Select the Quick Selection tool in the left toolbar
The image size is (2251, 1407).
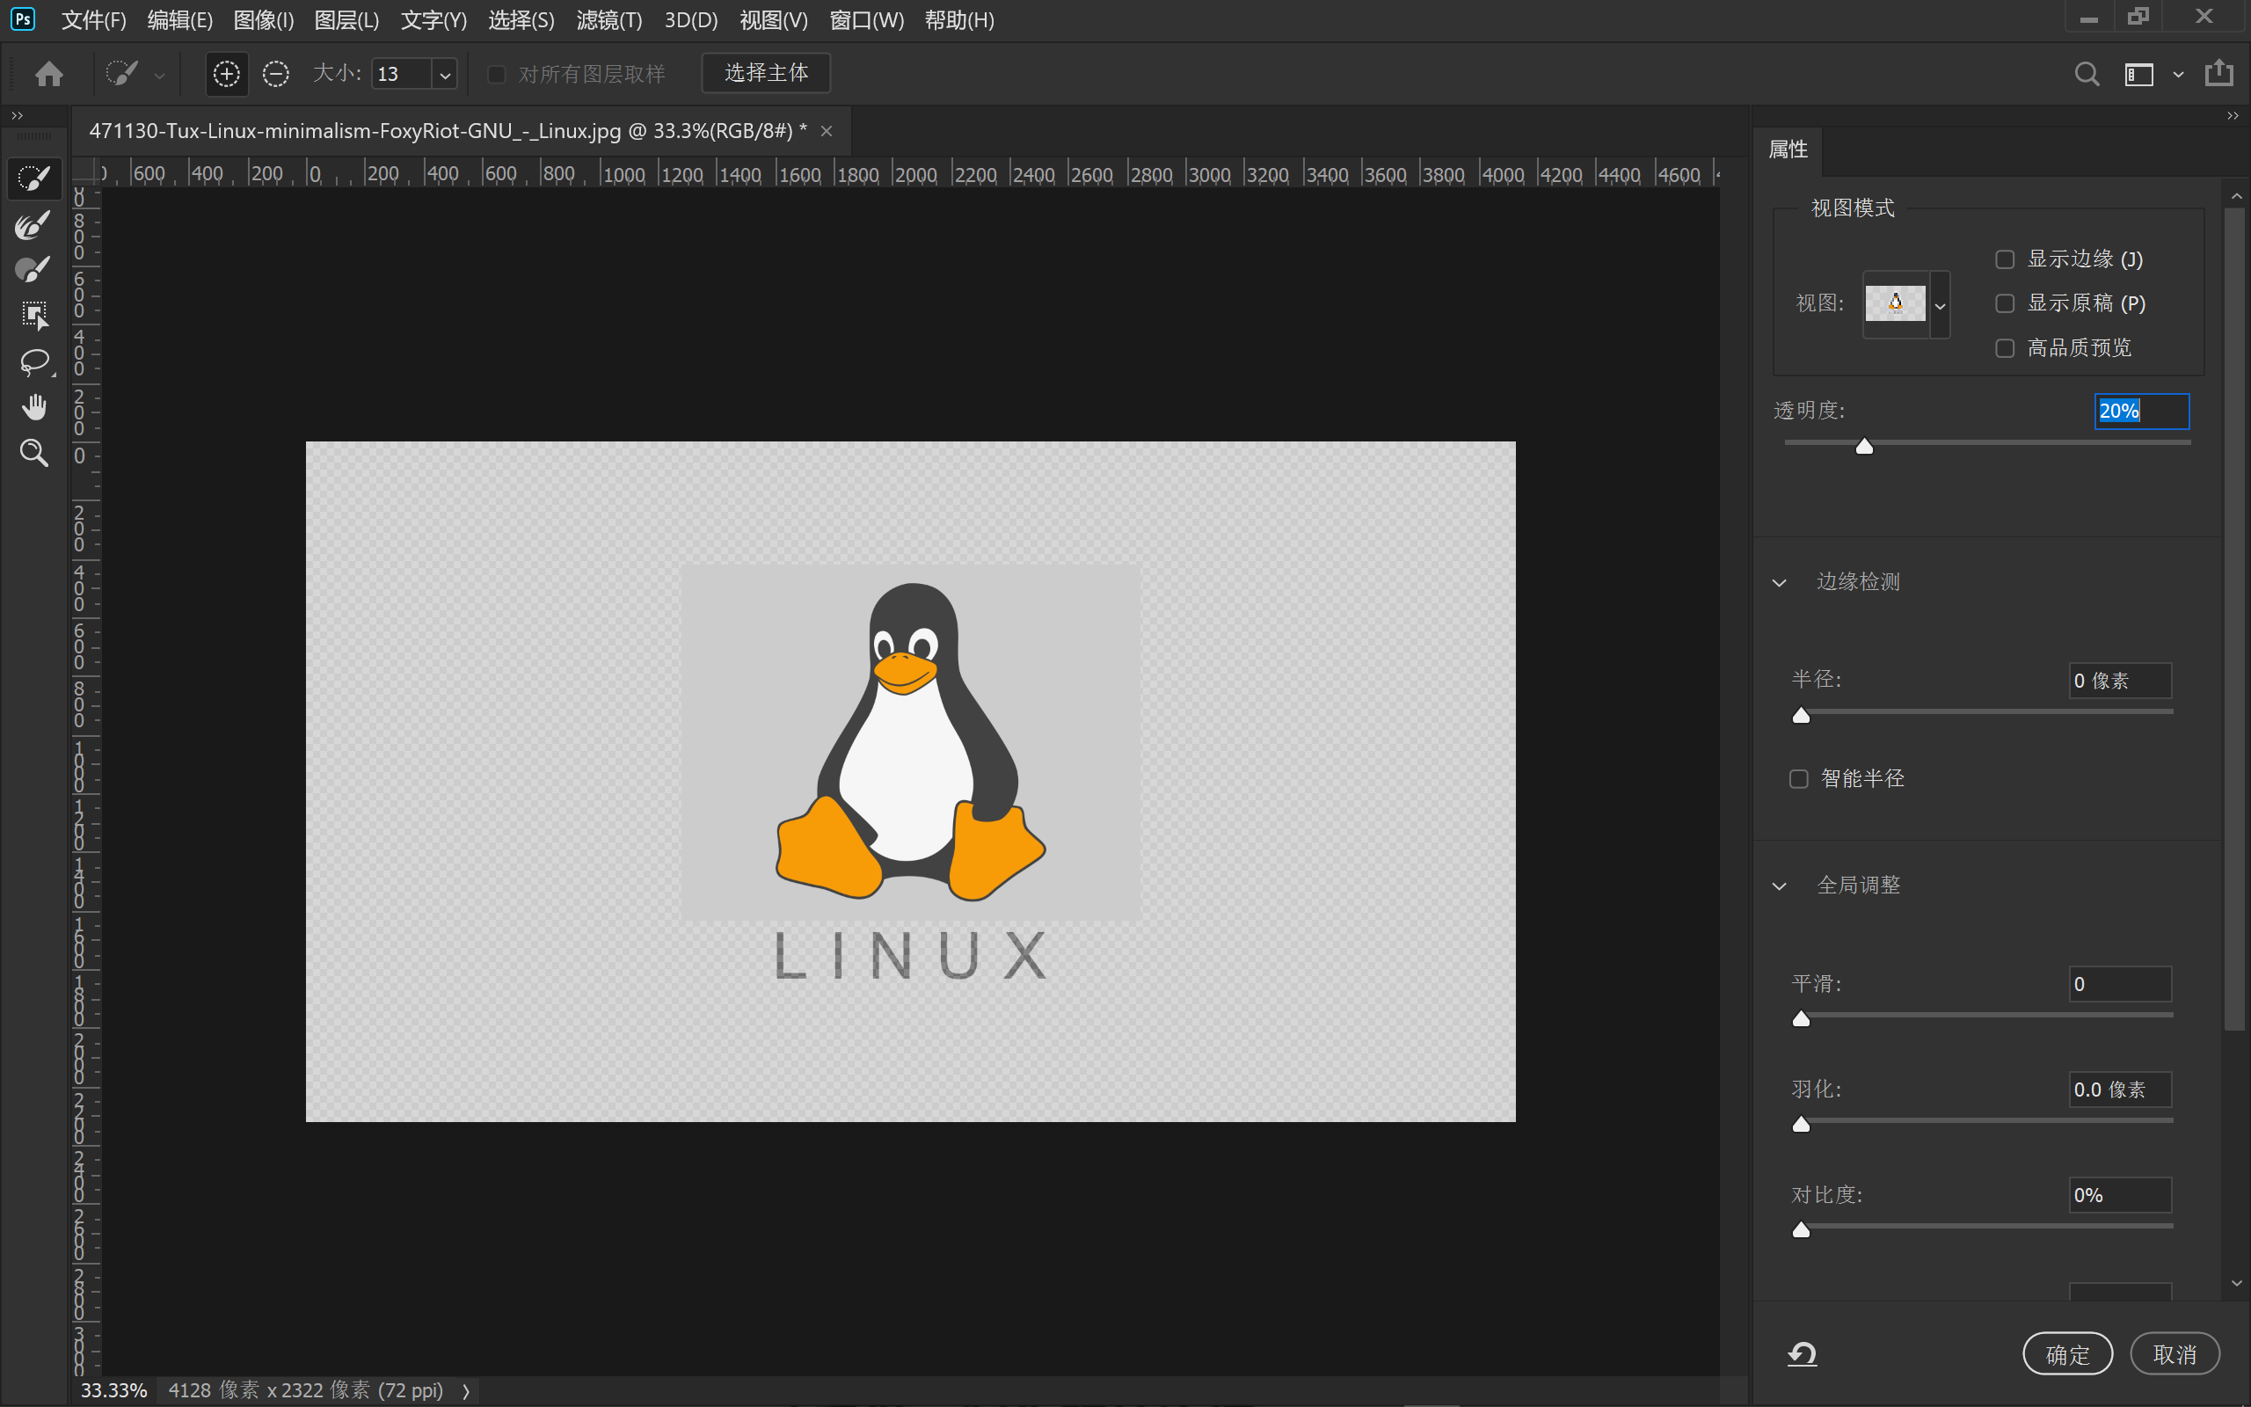[x=34, y=179]
